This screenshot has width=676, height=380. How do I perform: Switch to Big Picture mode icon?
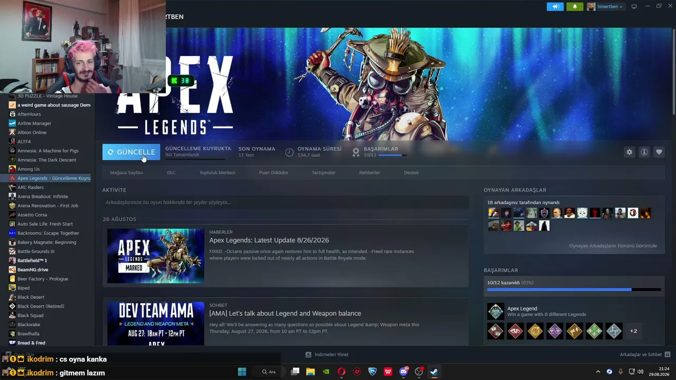point(634,6)
